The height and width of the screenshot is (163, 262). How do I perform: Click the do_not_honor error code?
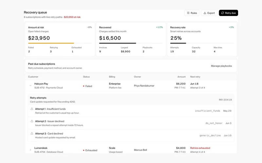[214, 123]
